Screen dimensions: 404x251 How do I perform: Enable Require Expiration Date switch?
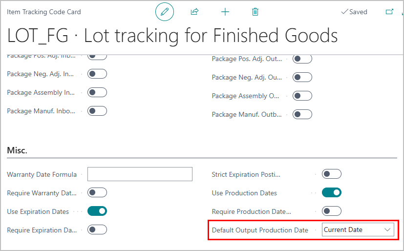(97, 230)
